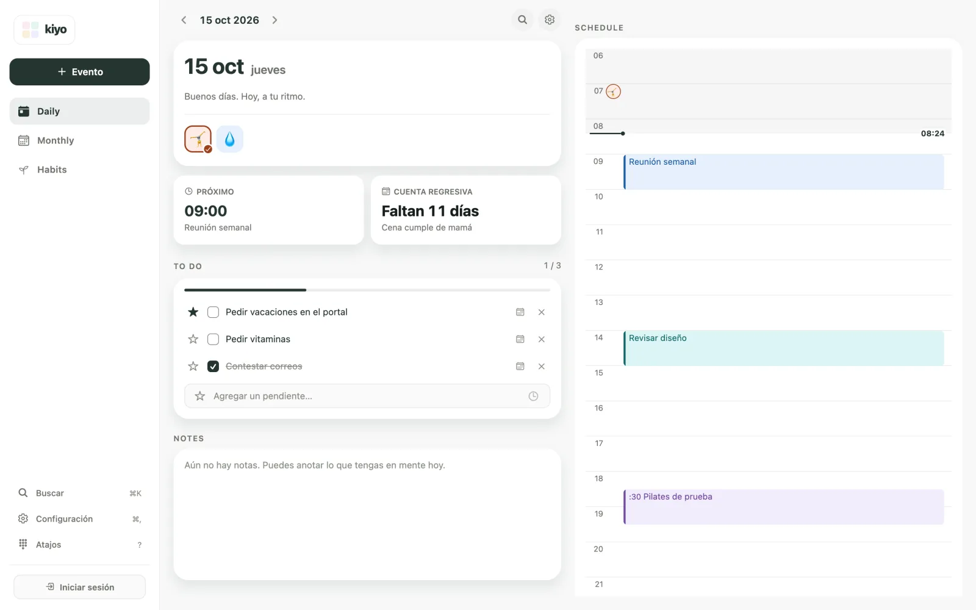Star the Pedir vitaminas task
The image size is (976, 610).
(x=193, y=339)
